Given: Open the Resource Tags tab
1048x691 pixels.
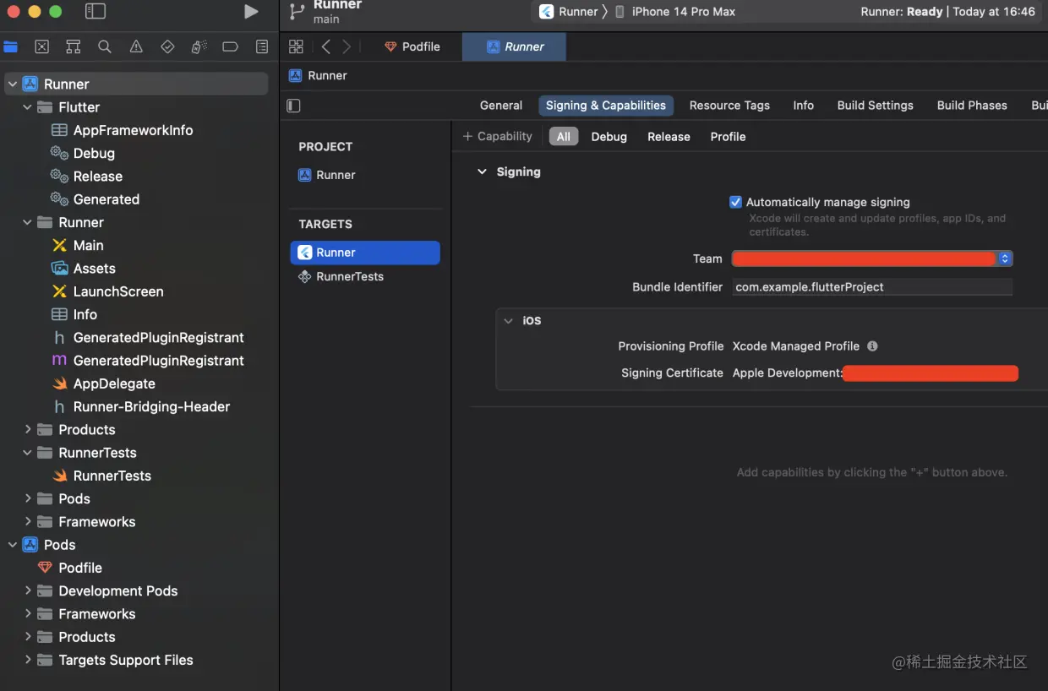Looking at the screenshot, I should pyautogui.click(x=729, y=106).
